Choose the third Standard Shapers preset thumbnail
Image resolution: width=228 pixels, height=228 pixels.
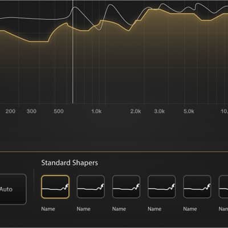click(x=126, y=187)
